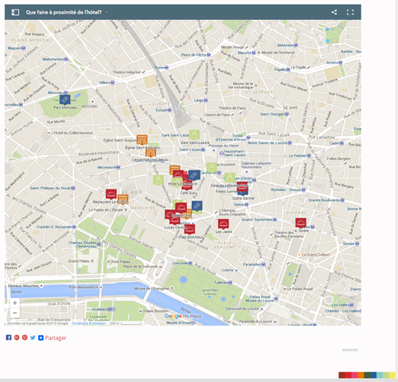This screenshot has height=382, width=398.
Task: Click the Place de Clichy metro label
Action: pos(193,55)
